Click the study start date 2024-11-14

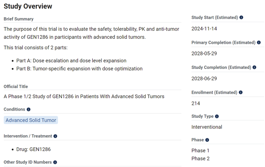pyautogui.click(x=204, y=29)
